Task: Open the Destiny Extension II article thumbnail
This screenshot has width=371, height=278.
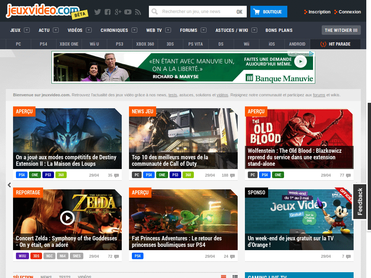Action: (67, 139)
